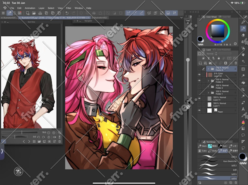Open the Normal blending mode dropdown
The width and height of the screenshot is (248, 185).
(x=211, y=54)
